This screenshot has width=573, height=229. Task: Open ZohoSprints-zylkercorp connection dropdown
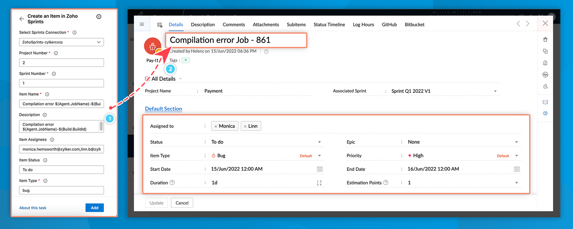click(x=61, y=42)
